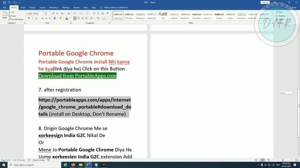300x168 pixels.
Task: Toggle Superscript formatting
Action: (50, 18)
